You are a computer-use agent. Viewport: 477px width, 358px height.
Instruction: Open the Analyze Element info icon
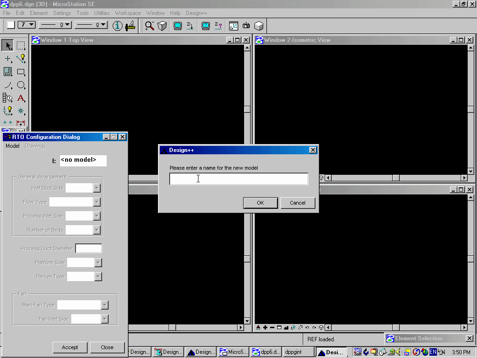pyautogui.click(x=118, y=26)
